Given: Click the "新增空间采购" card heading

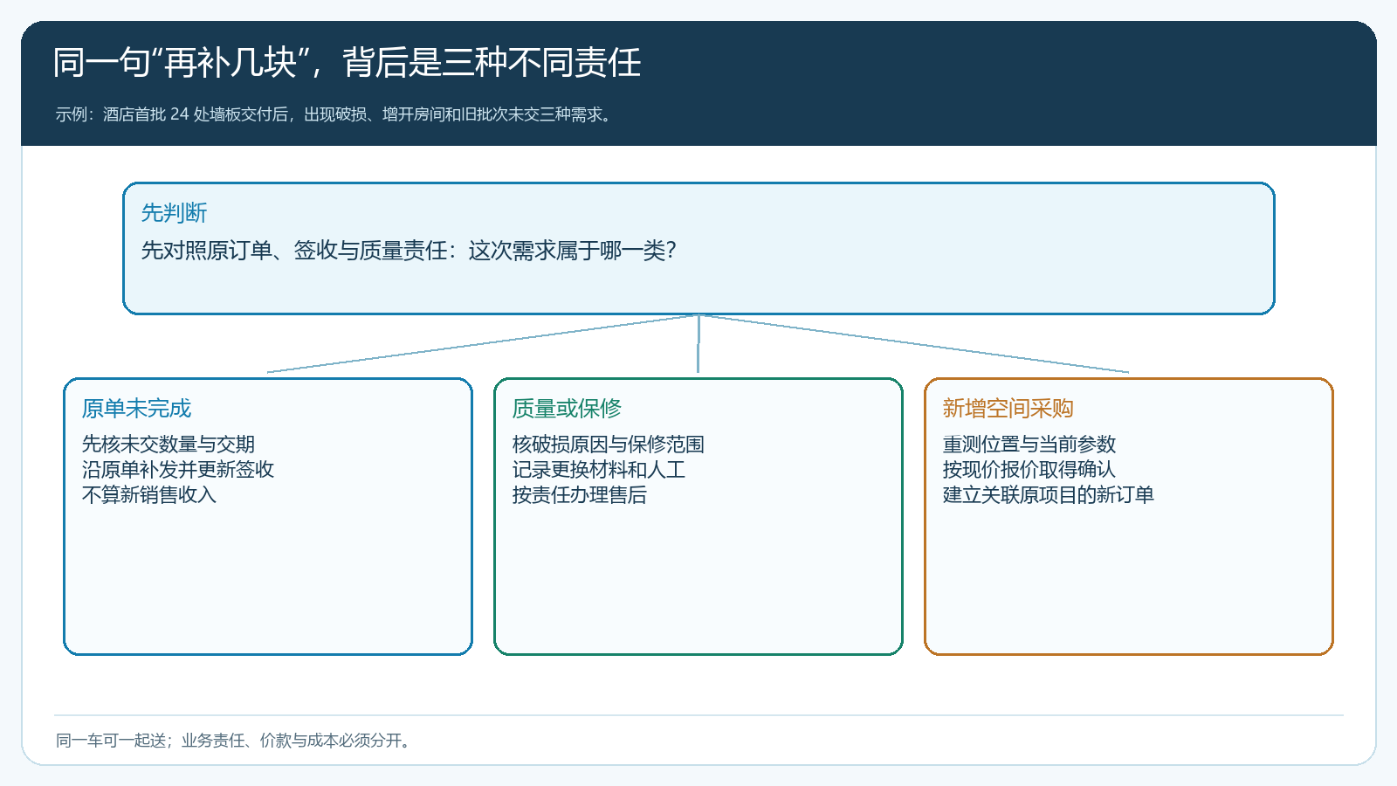Looking at the screenshot, I should [x=1008, y=409].
